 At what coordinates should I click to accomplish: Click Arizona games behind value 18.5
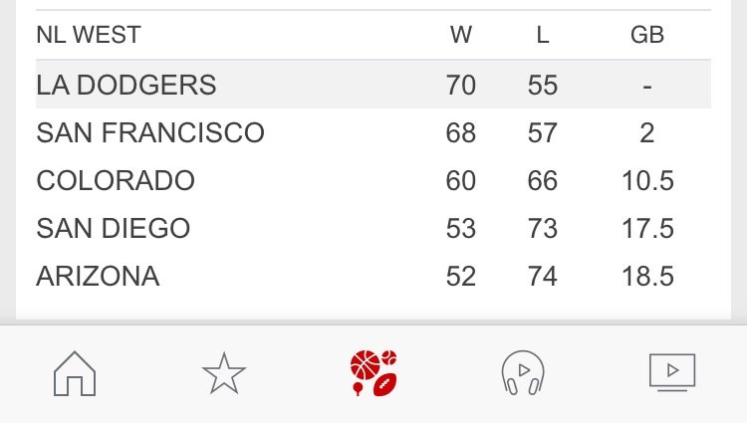(647, 276)
